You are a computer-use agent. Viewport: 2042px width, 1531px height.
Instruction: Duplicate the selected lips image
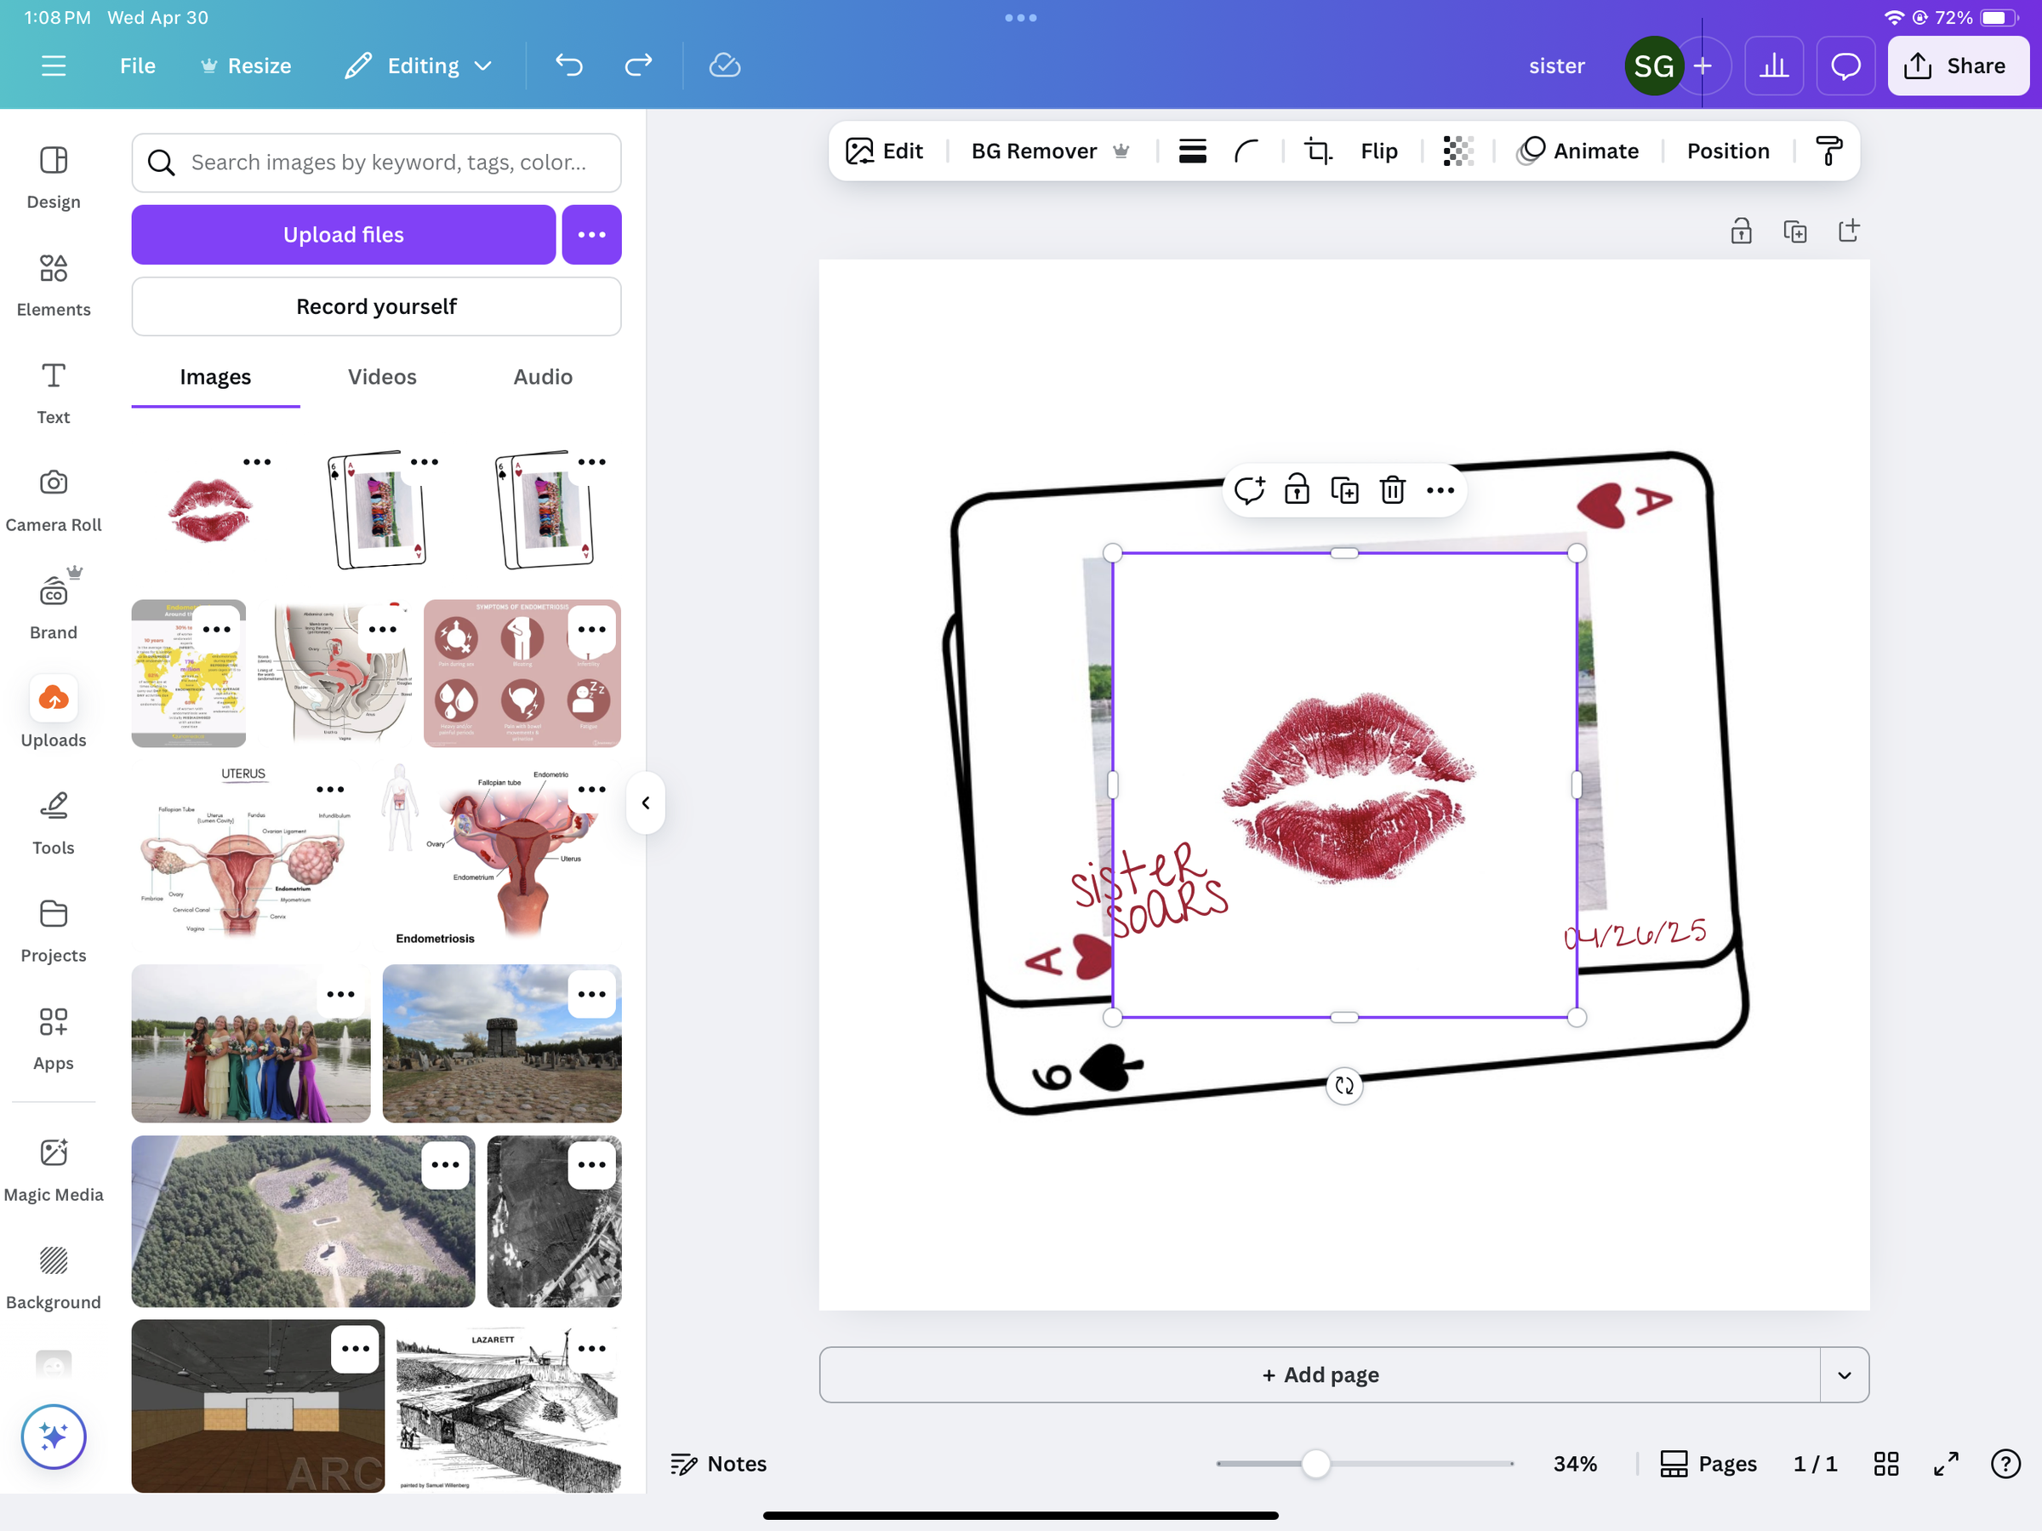(x=1345, y=489)
